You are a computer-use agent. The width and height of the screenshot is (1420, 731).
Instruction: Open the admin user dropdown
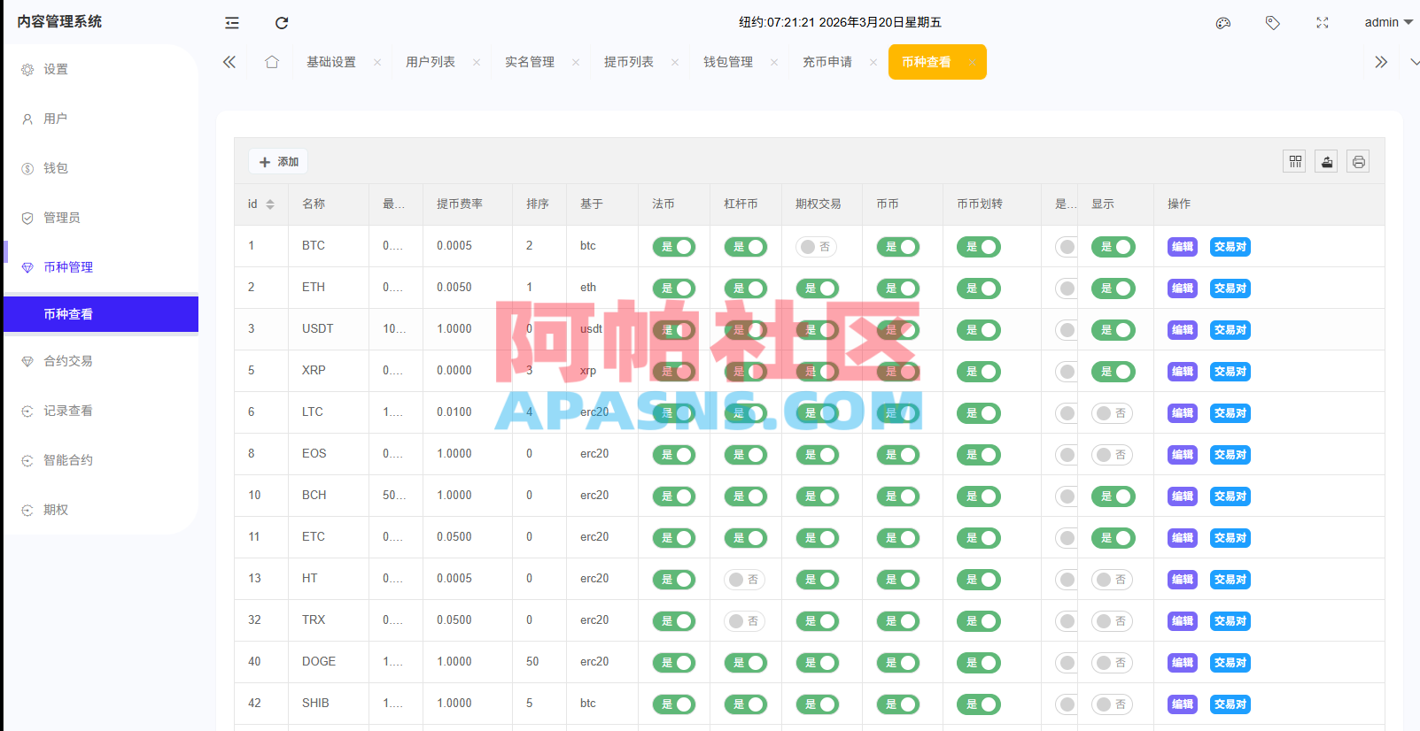coord(1388,23)
